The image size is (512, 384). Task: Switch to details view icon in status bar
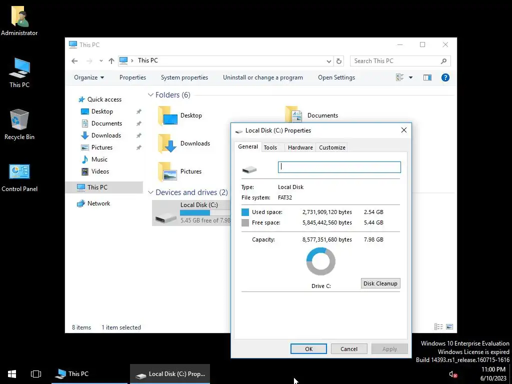438,327
